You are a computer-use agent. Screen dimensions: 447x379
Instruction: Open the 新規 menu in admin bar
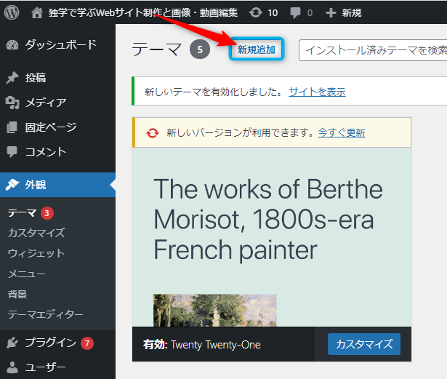point(352,13)
